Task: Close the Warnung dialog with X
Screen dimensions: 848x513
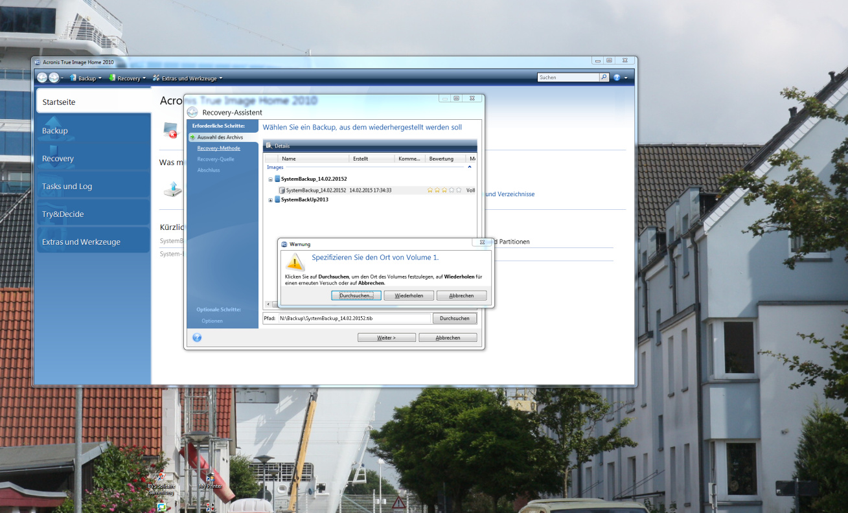Action: tap(481, 243)
